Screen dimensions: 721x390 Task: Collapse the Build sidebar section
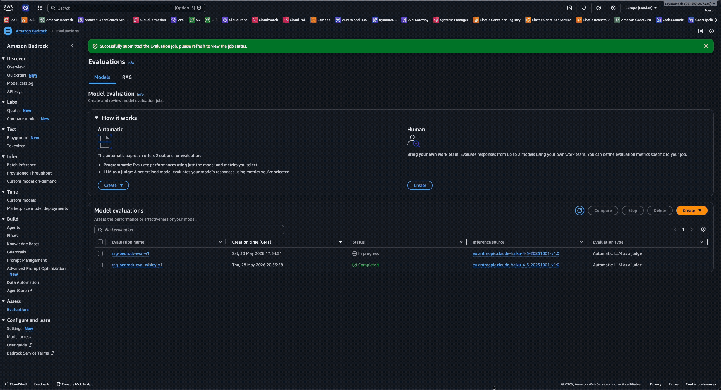3,219
